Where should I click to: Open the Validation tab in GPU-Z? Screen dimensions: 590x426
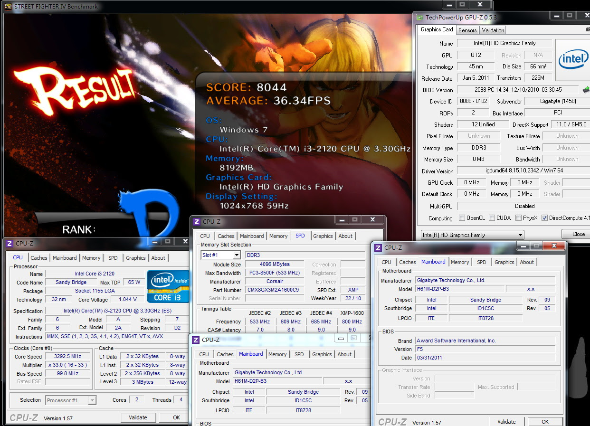coord(493,30)
